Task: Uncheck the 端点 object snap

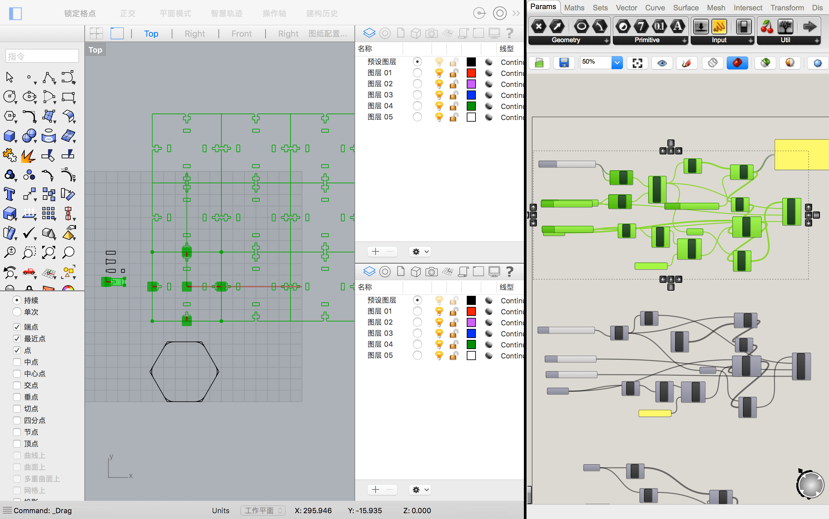Action: pyautogui.click(x=17, y=327)
